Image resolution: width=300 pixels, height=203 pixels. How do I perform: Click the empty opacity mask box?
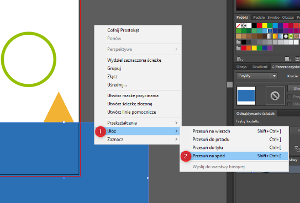click(x=275, y=95)
